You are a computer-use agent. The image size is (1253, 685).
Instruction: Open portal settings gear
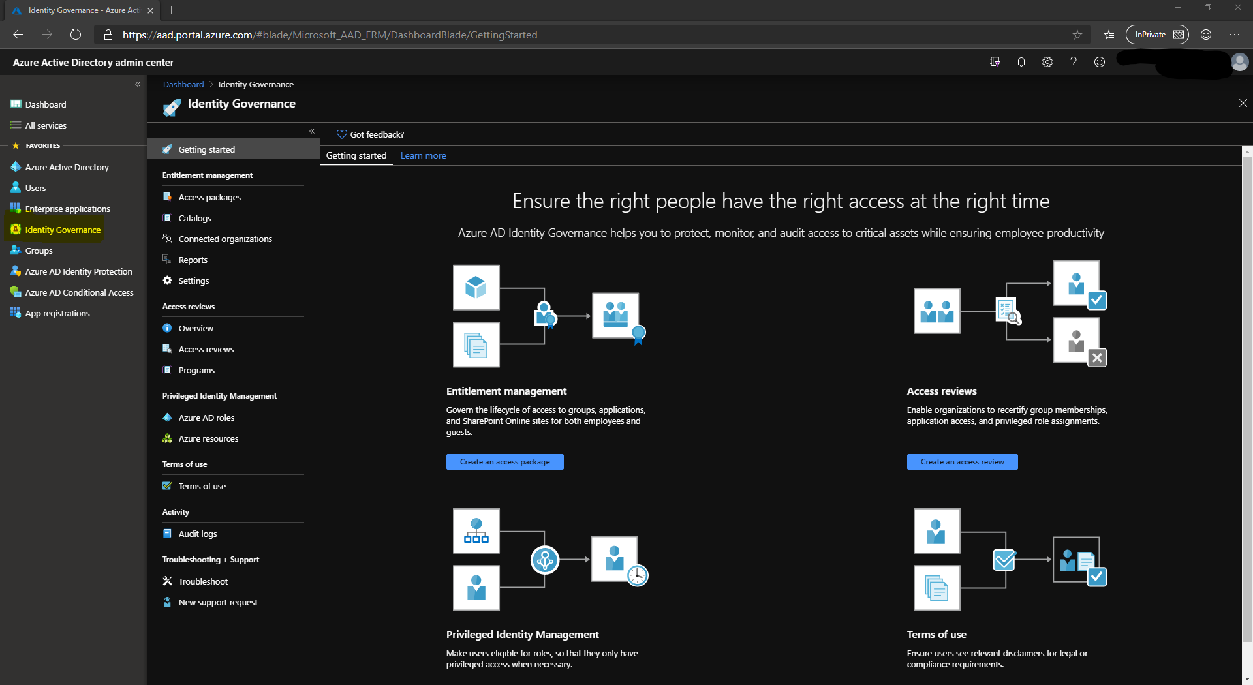[1047, 62]
